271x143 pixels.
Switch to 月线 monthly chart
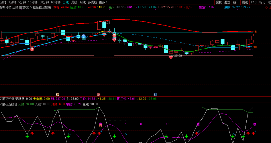(83, 2)
